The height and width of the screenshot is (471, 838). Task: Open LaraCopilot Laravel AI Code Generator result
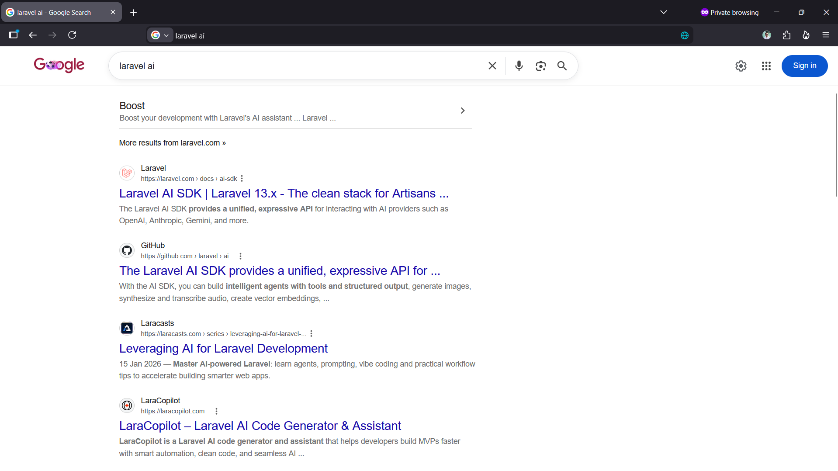point(260,426)
